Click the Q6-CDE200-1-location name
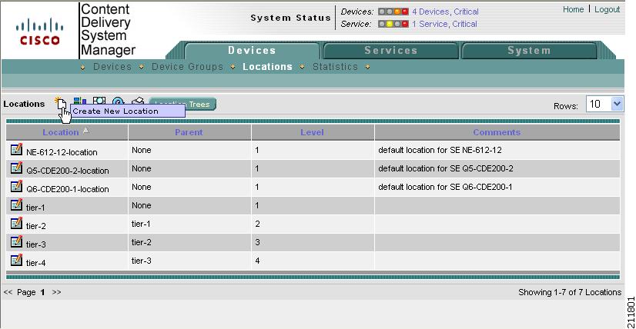Image resolution: width=636 pixels, height=329 pixels. [67, 189]
